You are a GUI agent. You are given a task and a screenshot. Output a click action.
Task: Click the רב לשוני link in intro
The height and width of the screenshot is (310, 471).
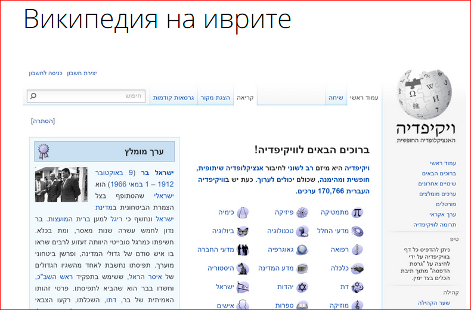tap(300, 168)
